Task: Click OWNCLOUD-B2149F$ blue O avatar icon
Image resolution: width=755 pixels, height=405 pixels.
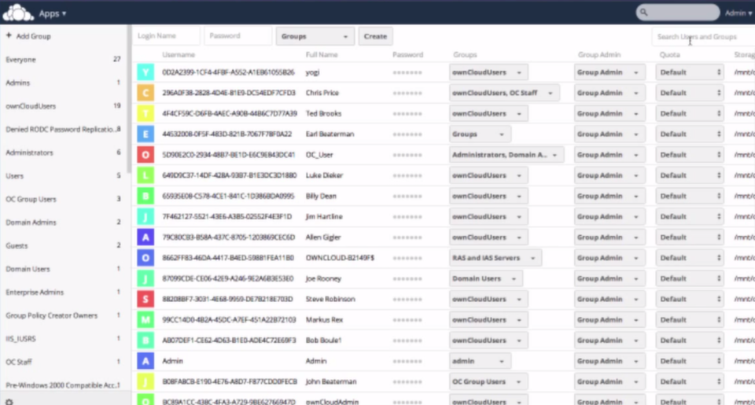Action: point(145,258)
